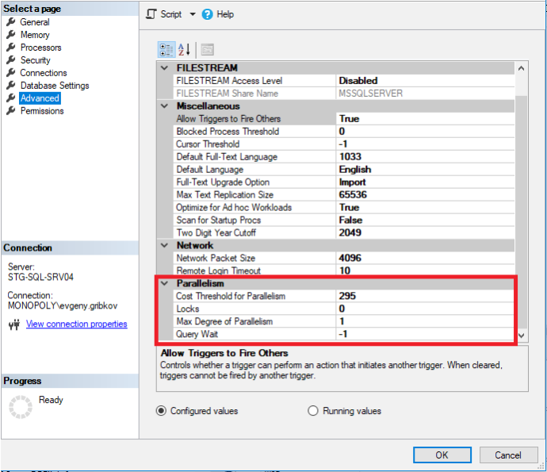Edit Max Text Replication Size value 65536

point(425,194)
